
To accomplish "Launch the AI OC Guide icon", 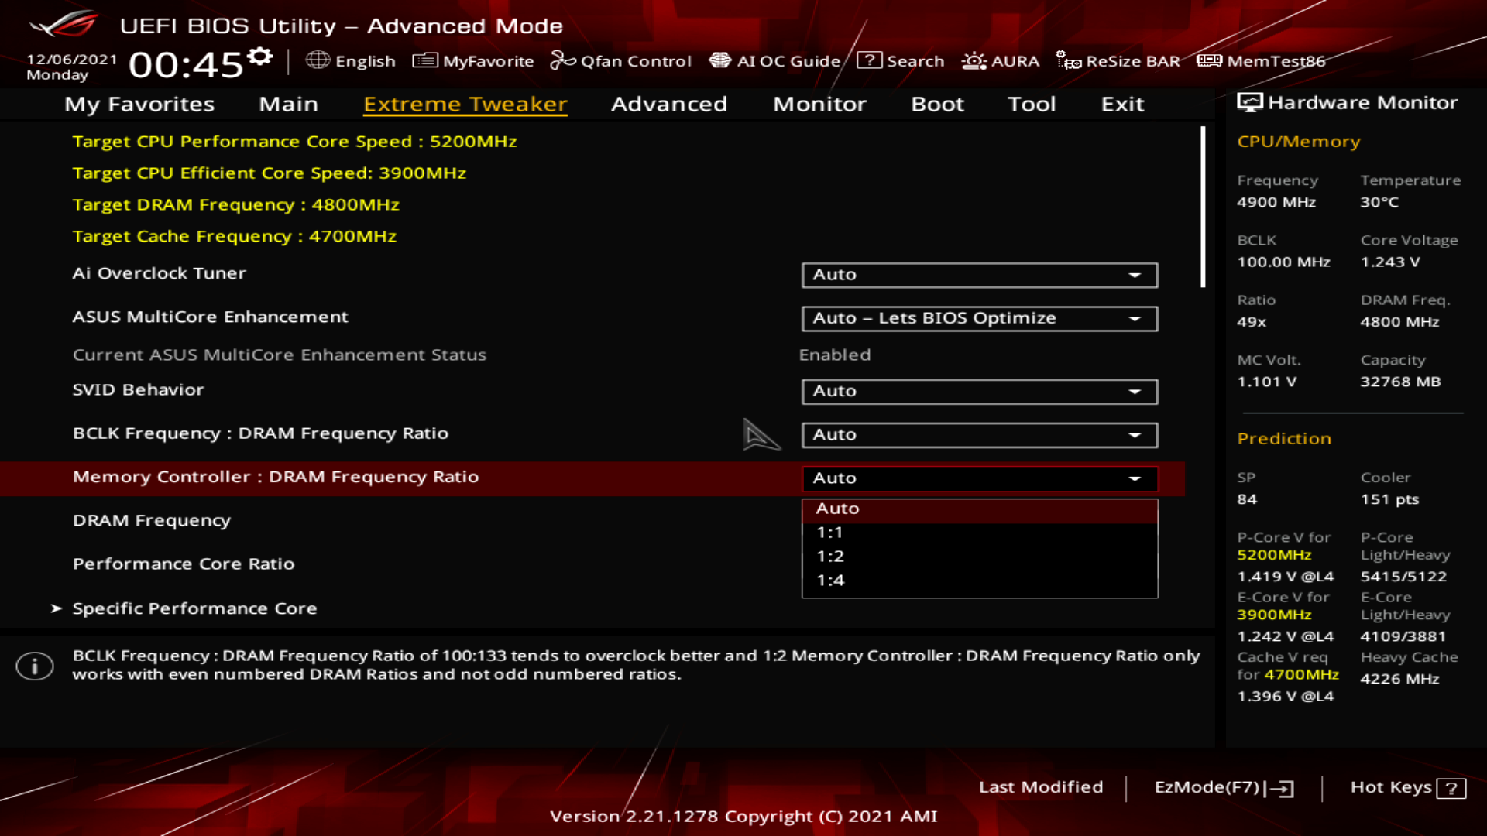I will (x=719, y=60).
